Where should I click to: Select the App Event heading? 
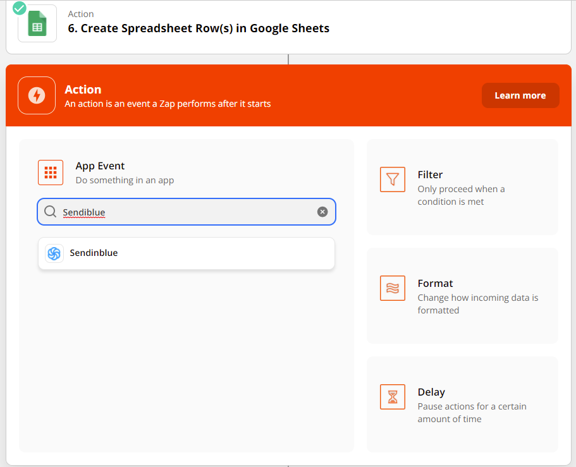click(x=100, y=166)
